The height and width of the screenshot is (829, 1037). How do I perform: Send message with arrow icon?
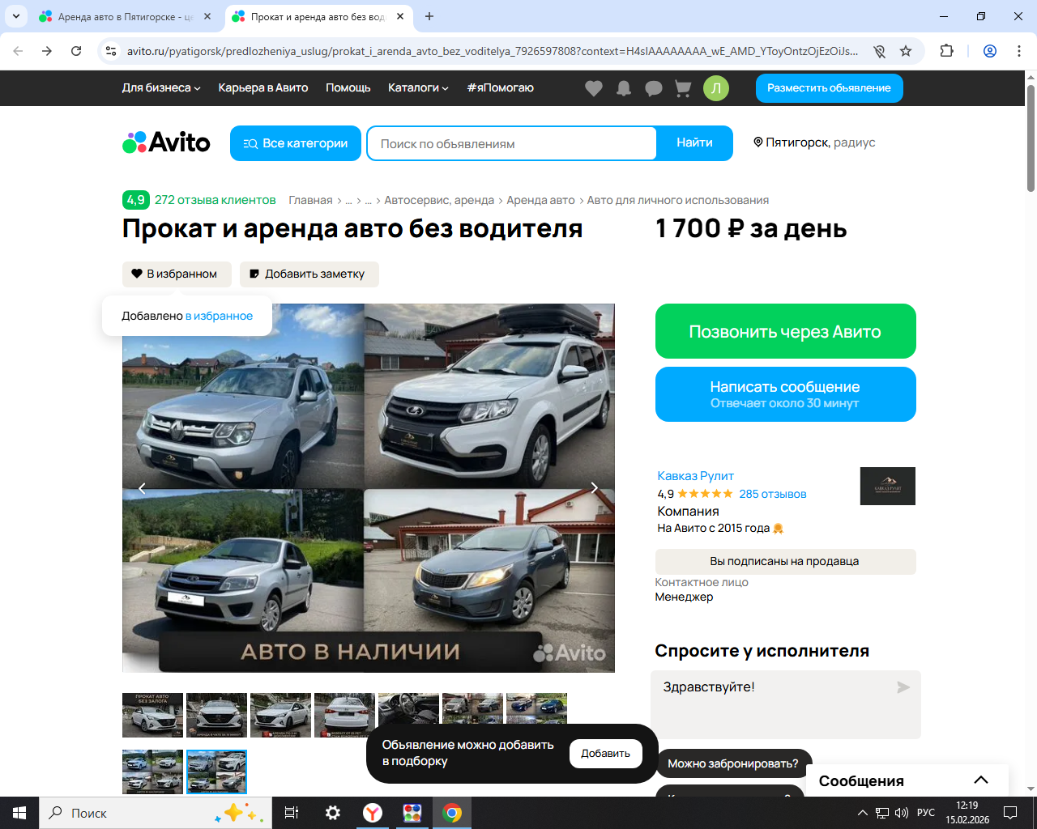pos(903,687)
